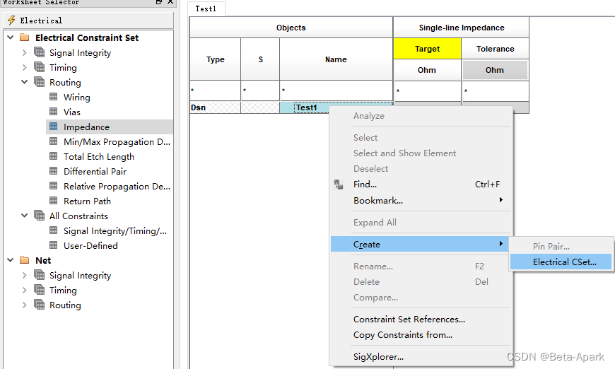Screen dimensions: 615x369
Task: Select Copy Constraints from... option
Action: point(402,335)
